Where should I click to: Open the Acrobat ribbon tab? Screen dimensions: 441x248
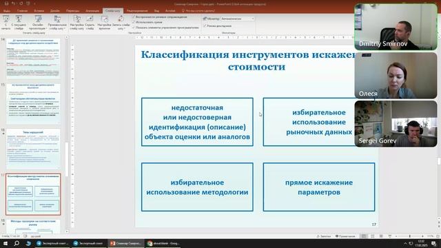tap(170, 11)
